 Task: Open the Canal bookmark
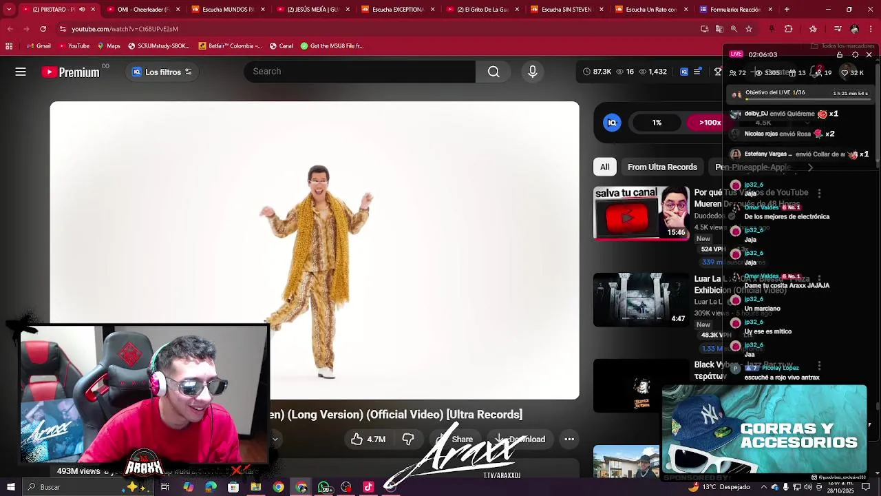(281, 46)
